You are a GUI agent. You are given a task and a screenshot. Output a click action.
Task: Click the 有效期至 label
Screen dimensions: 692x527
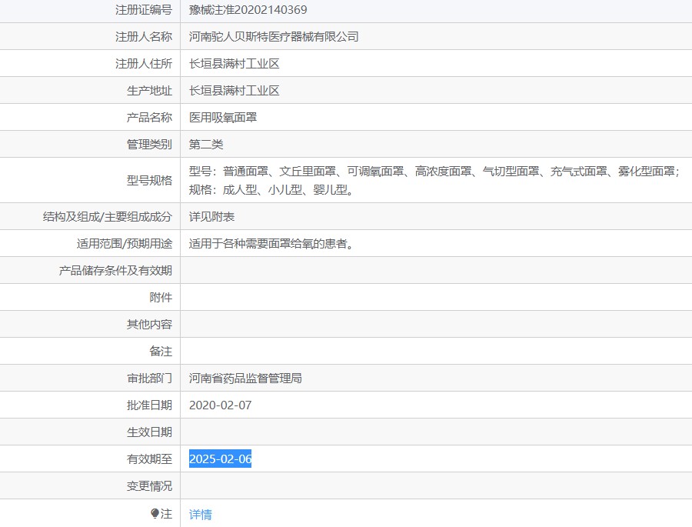pos(150,459)
